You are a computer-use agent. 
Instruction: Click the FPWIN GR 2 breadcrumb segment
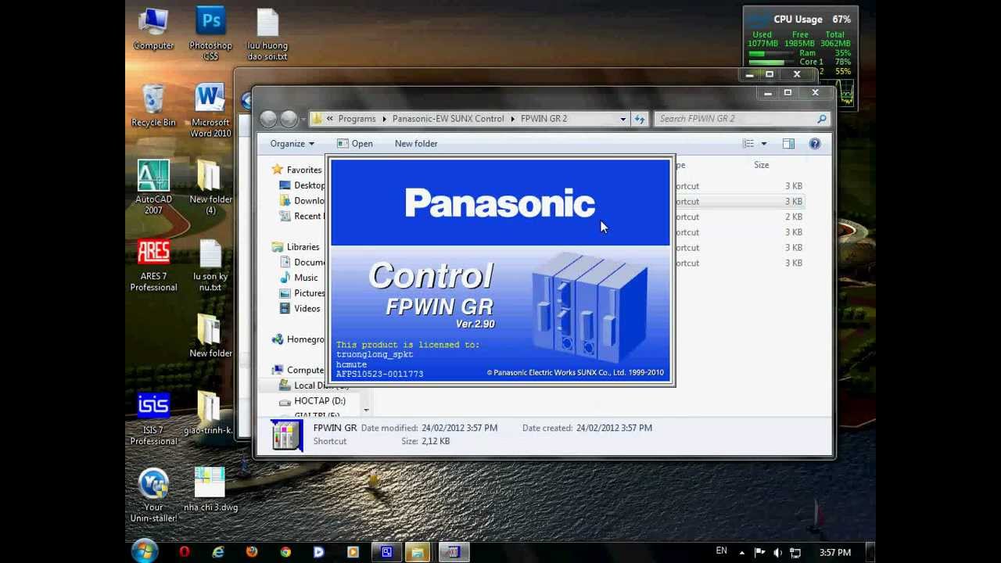[x=544, y=119]
